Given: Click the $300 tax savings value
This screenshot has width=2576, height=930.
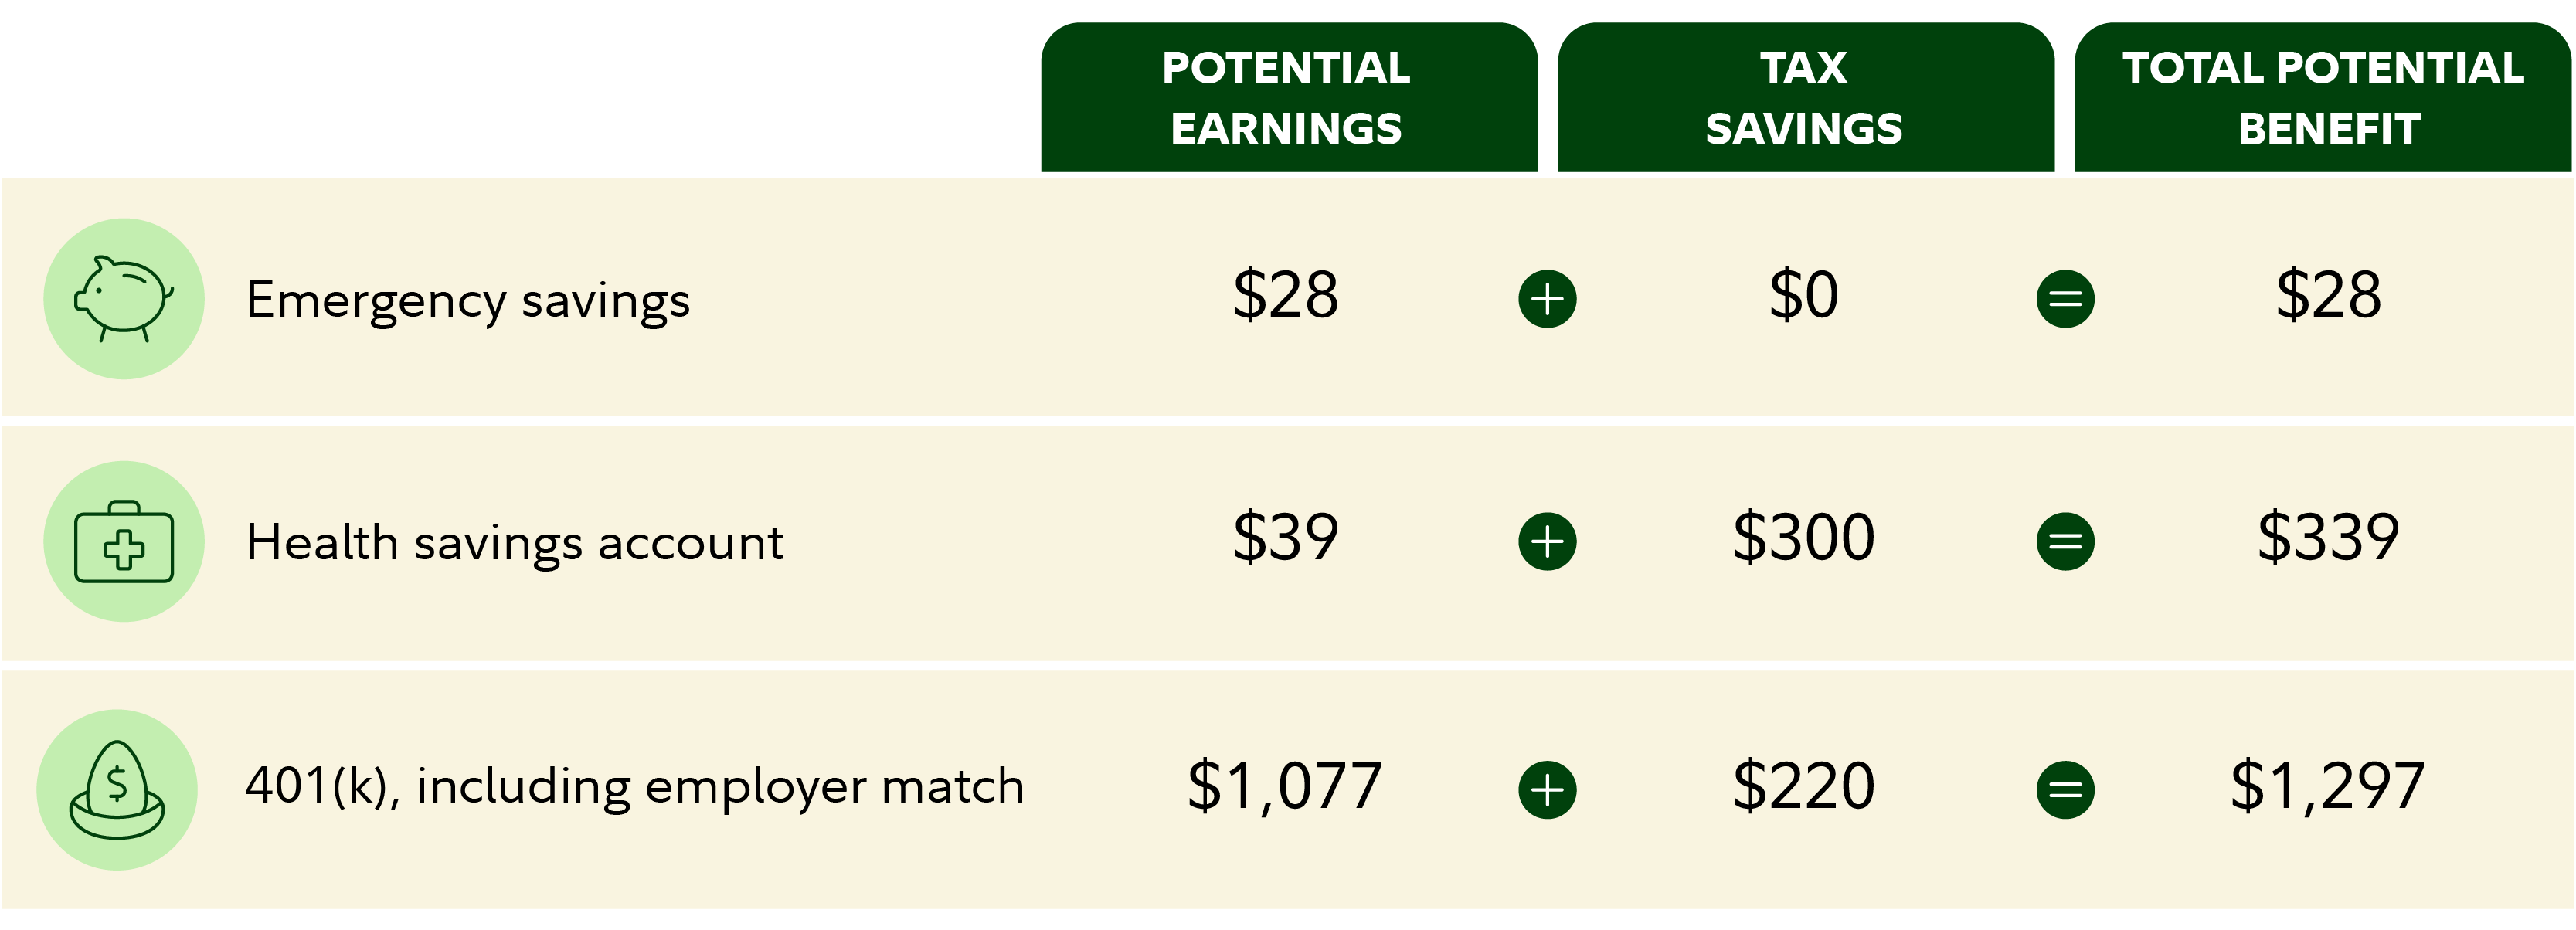Looking at the screenshot, I should point(1804,538).
